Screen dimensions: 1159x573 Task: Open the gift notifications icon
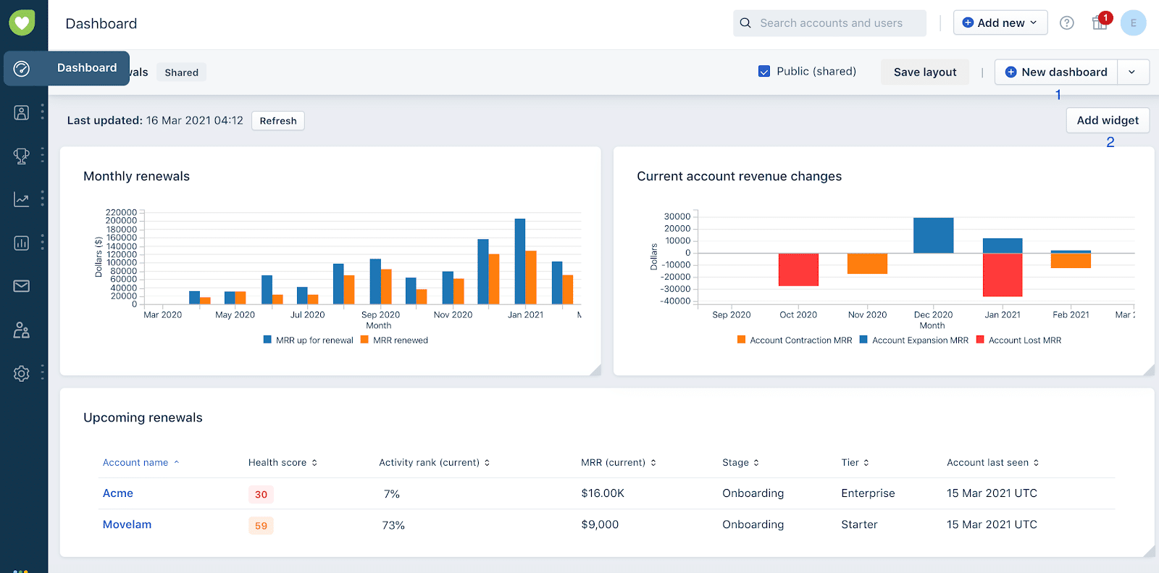tap(1100, 23)
